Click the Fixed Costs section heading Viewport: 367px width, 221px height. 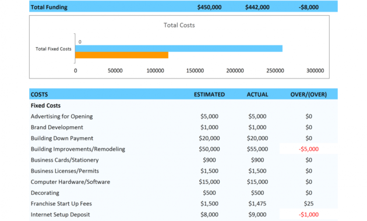point(45,106)
